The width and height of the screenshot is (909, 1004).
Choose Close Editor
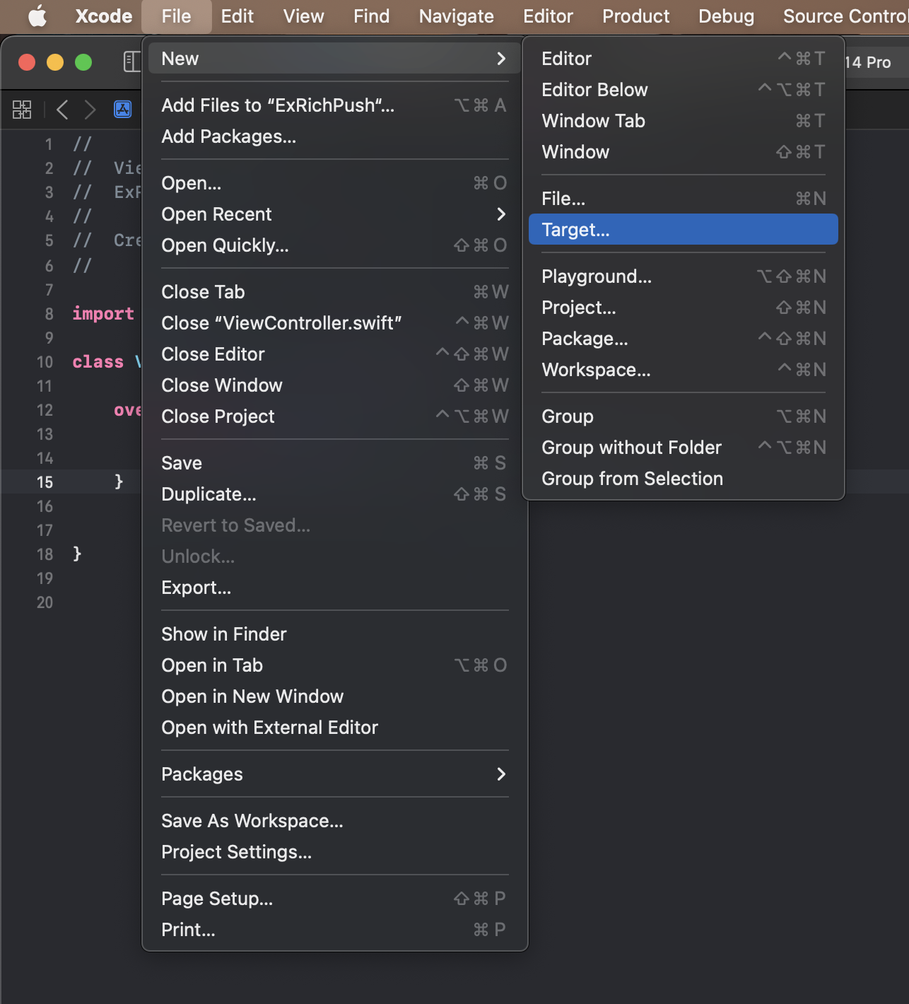[334, 354]
